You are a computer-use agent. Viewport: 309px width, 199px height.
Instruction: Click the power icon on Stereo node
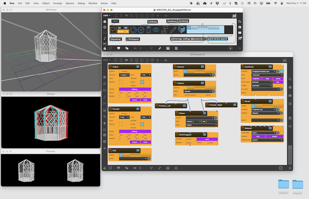(x=177, y=113)
